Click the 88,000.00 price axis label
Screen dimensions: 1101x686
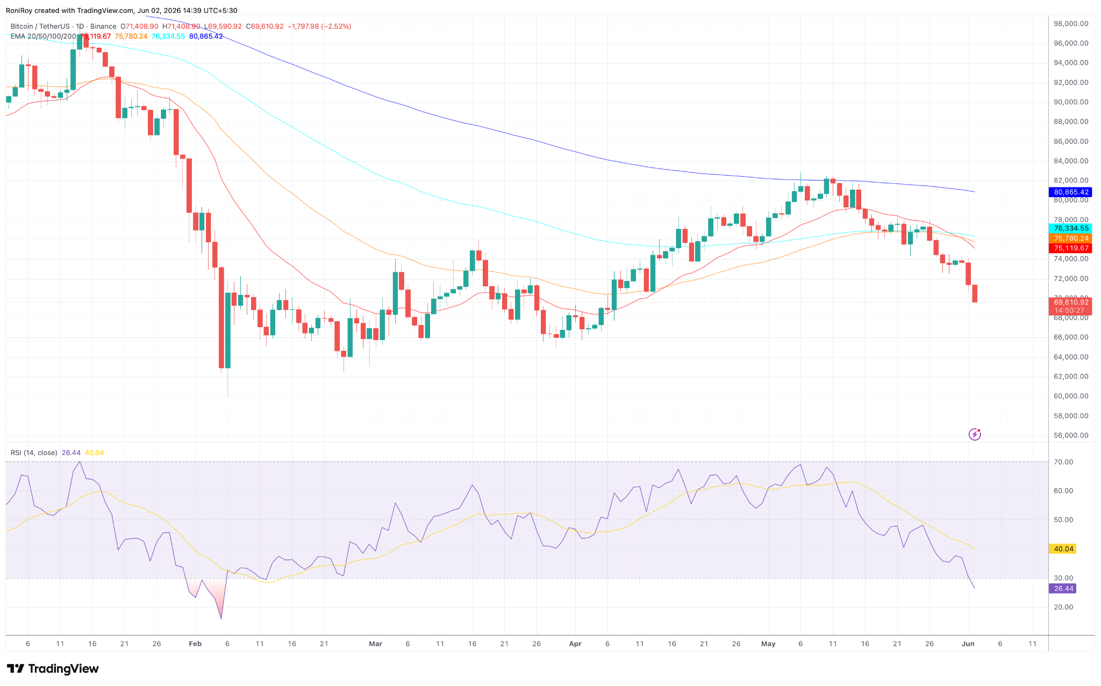click(1071, 122)
